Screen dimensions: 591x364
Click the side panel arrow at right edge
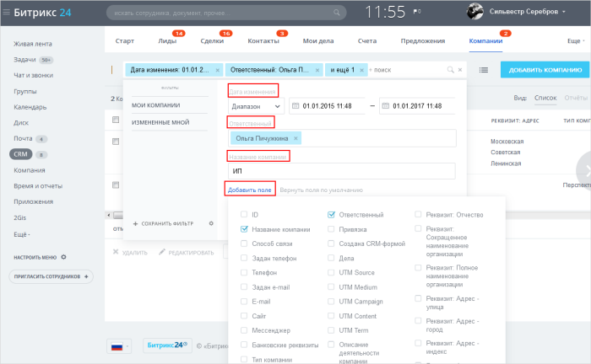click(586, 172)
